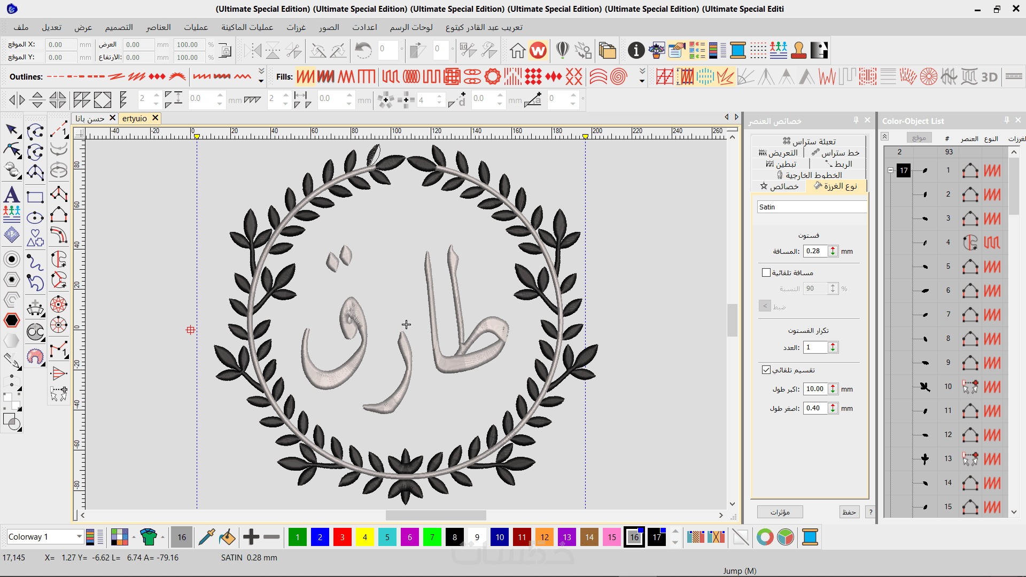Click the مؤثرات button
This screenshot has height=577, width=1026.
(x=780, y=512)
